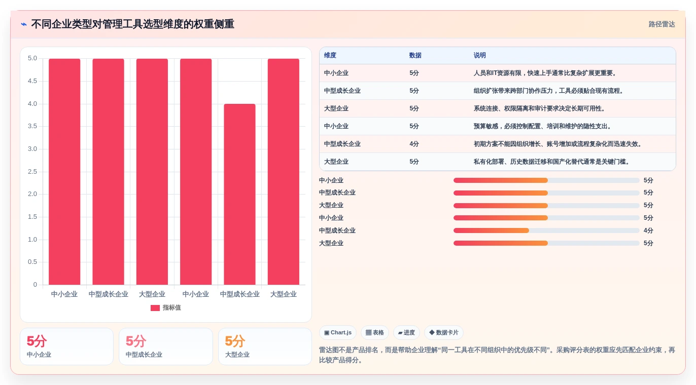Screen dimensions: 696x385
Task: Click the 说明 table column header
Action: (480, 56)
